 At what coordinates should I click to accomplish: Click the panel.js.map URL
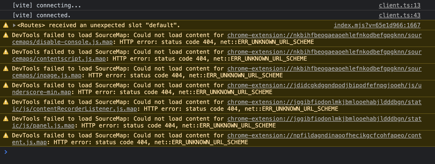click(42, 125)
